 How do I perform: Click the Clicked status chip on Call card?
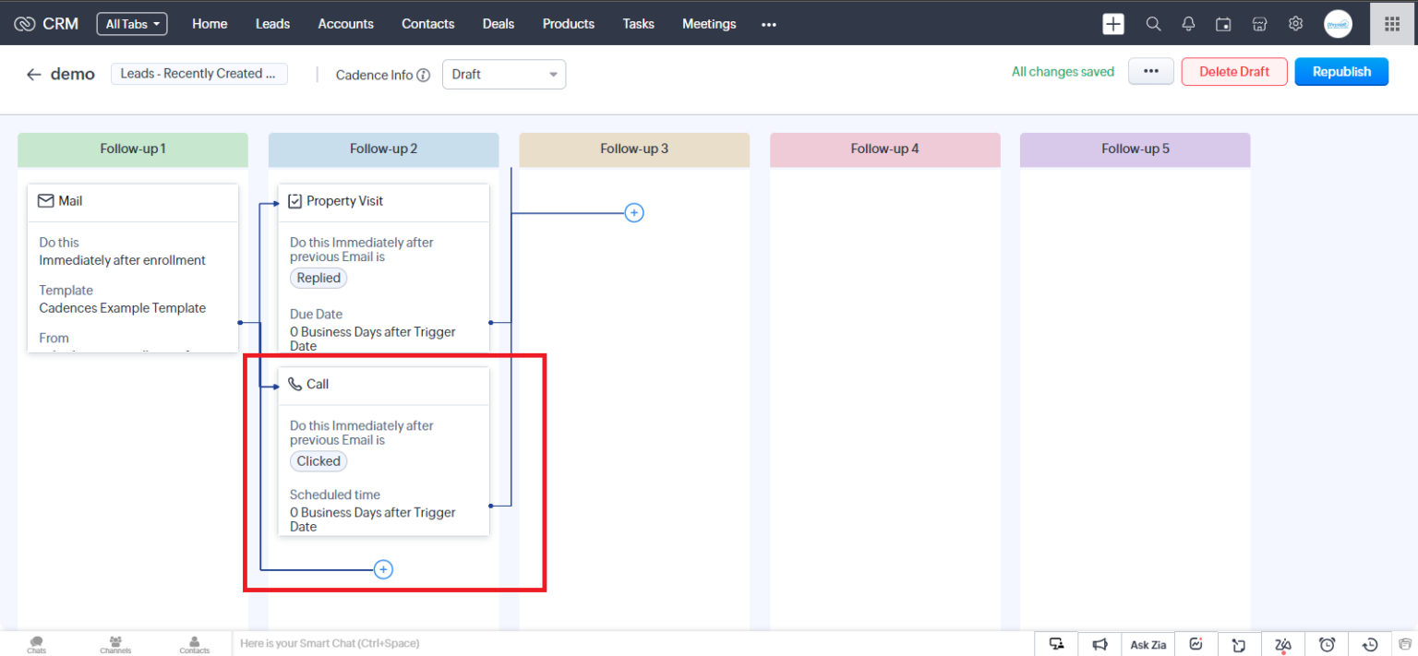click(318, 460)
